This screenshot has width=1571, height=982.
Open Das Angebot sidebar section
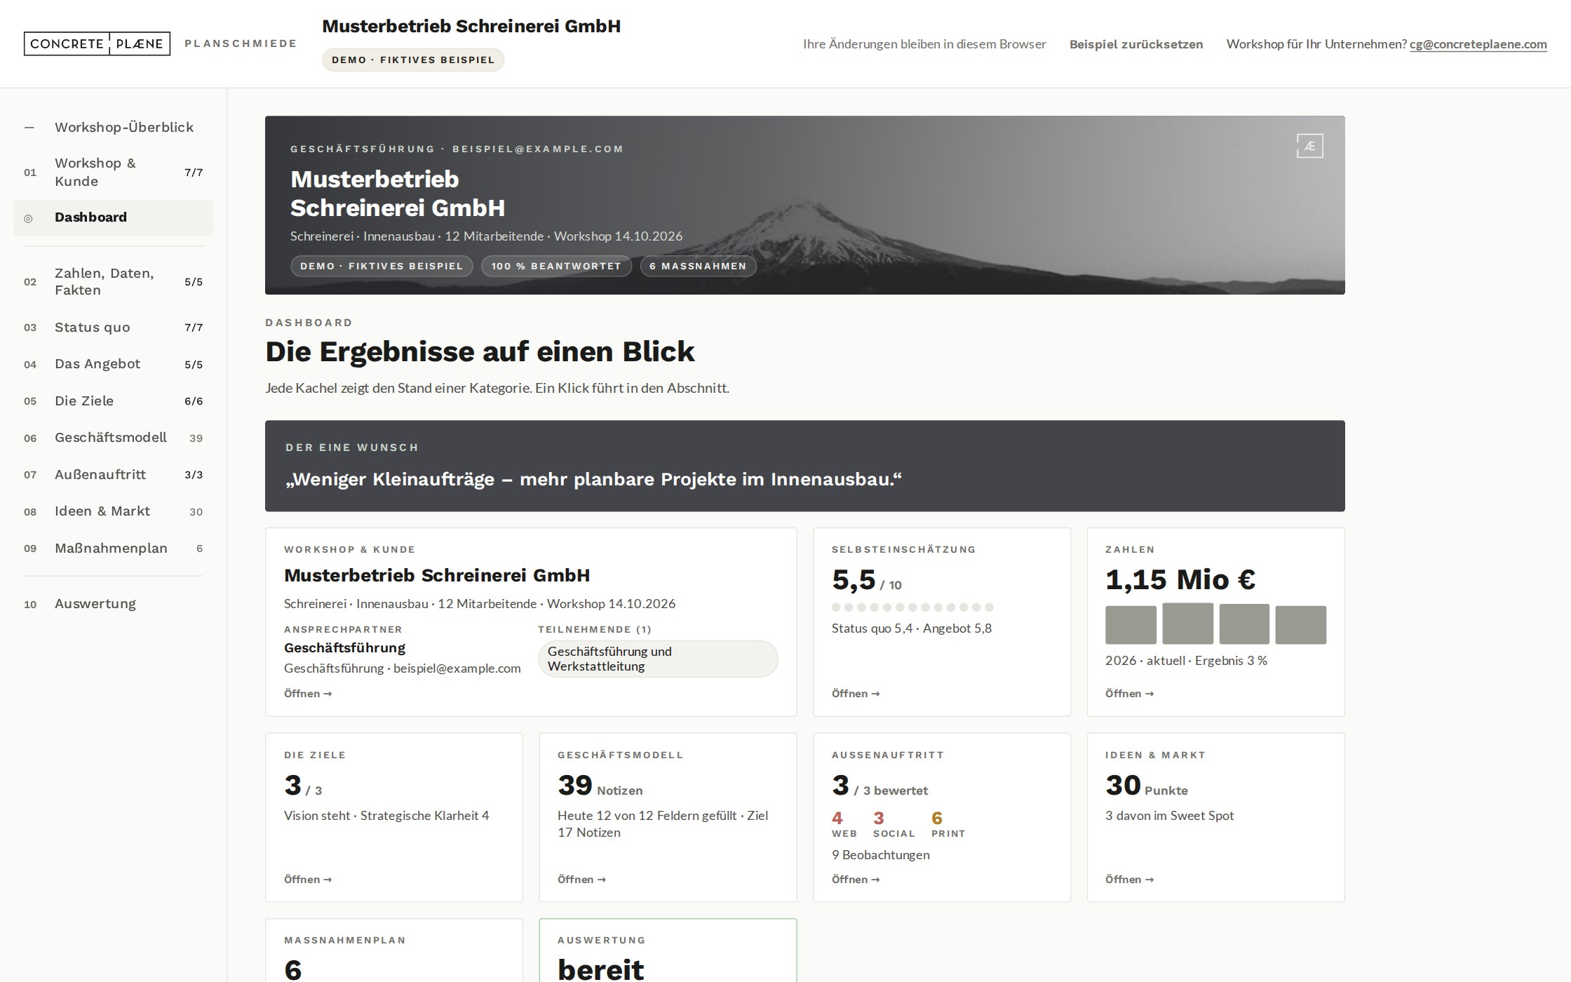[114, 364]
